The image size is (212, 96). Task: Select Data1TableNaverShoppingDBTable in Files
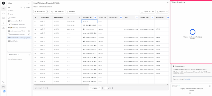(x=19, y=38)
